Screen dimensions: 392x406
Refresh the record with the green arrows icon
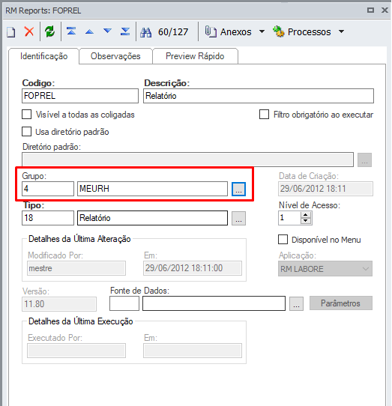pos(49,32)
